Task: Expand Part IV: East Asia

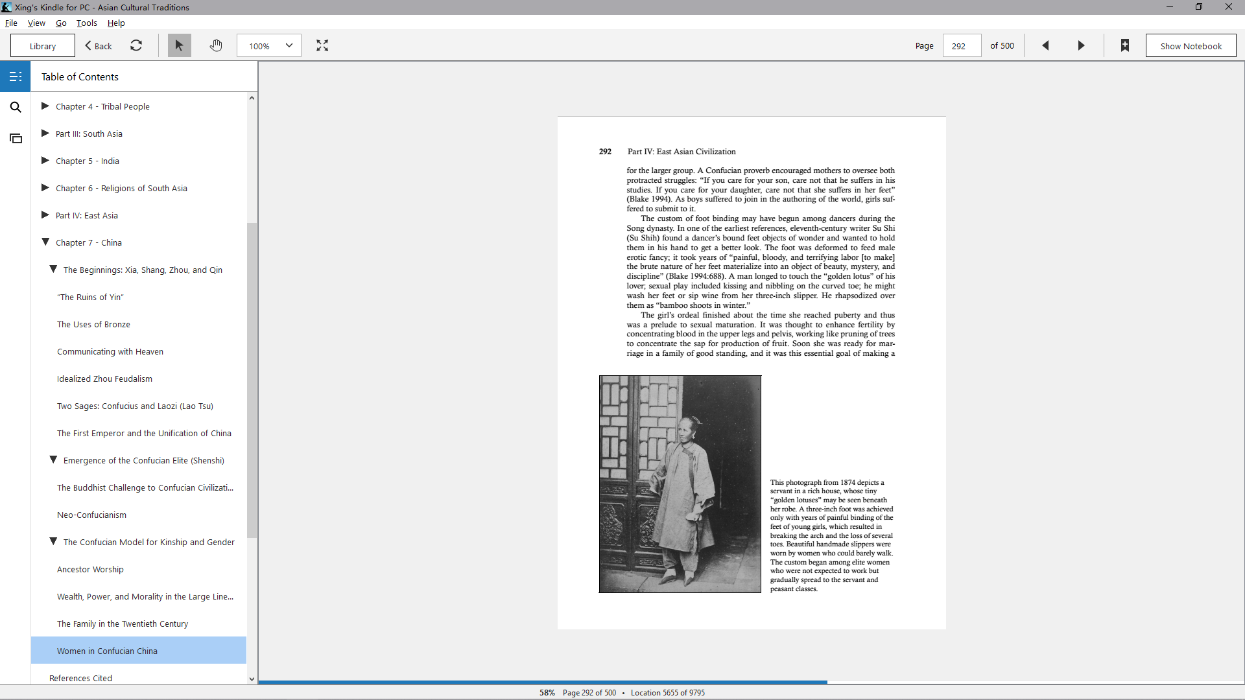Action: pos(45,215)
